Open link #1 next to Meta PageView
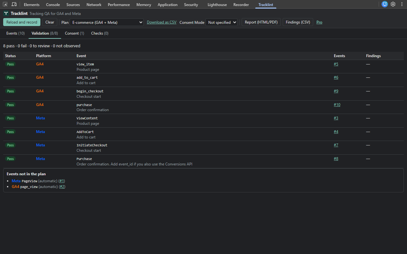The image size is (407, 254). 62,181
